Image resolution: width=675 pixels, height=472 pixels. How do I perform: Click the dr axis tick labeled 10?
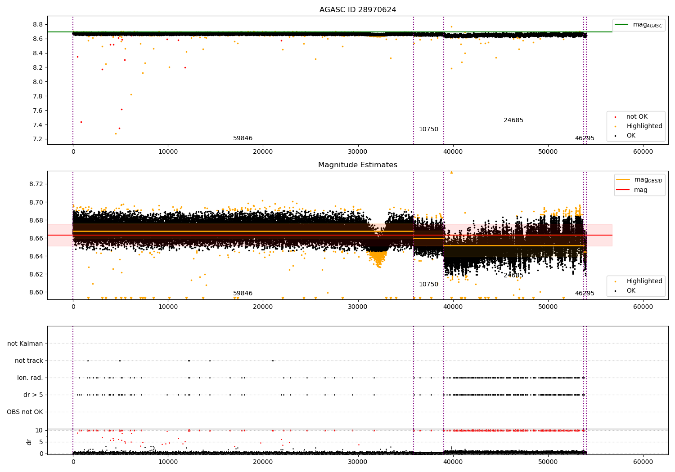[x=39, y=431]
